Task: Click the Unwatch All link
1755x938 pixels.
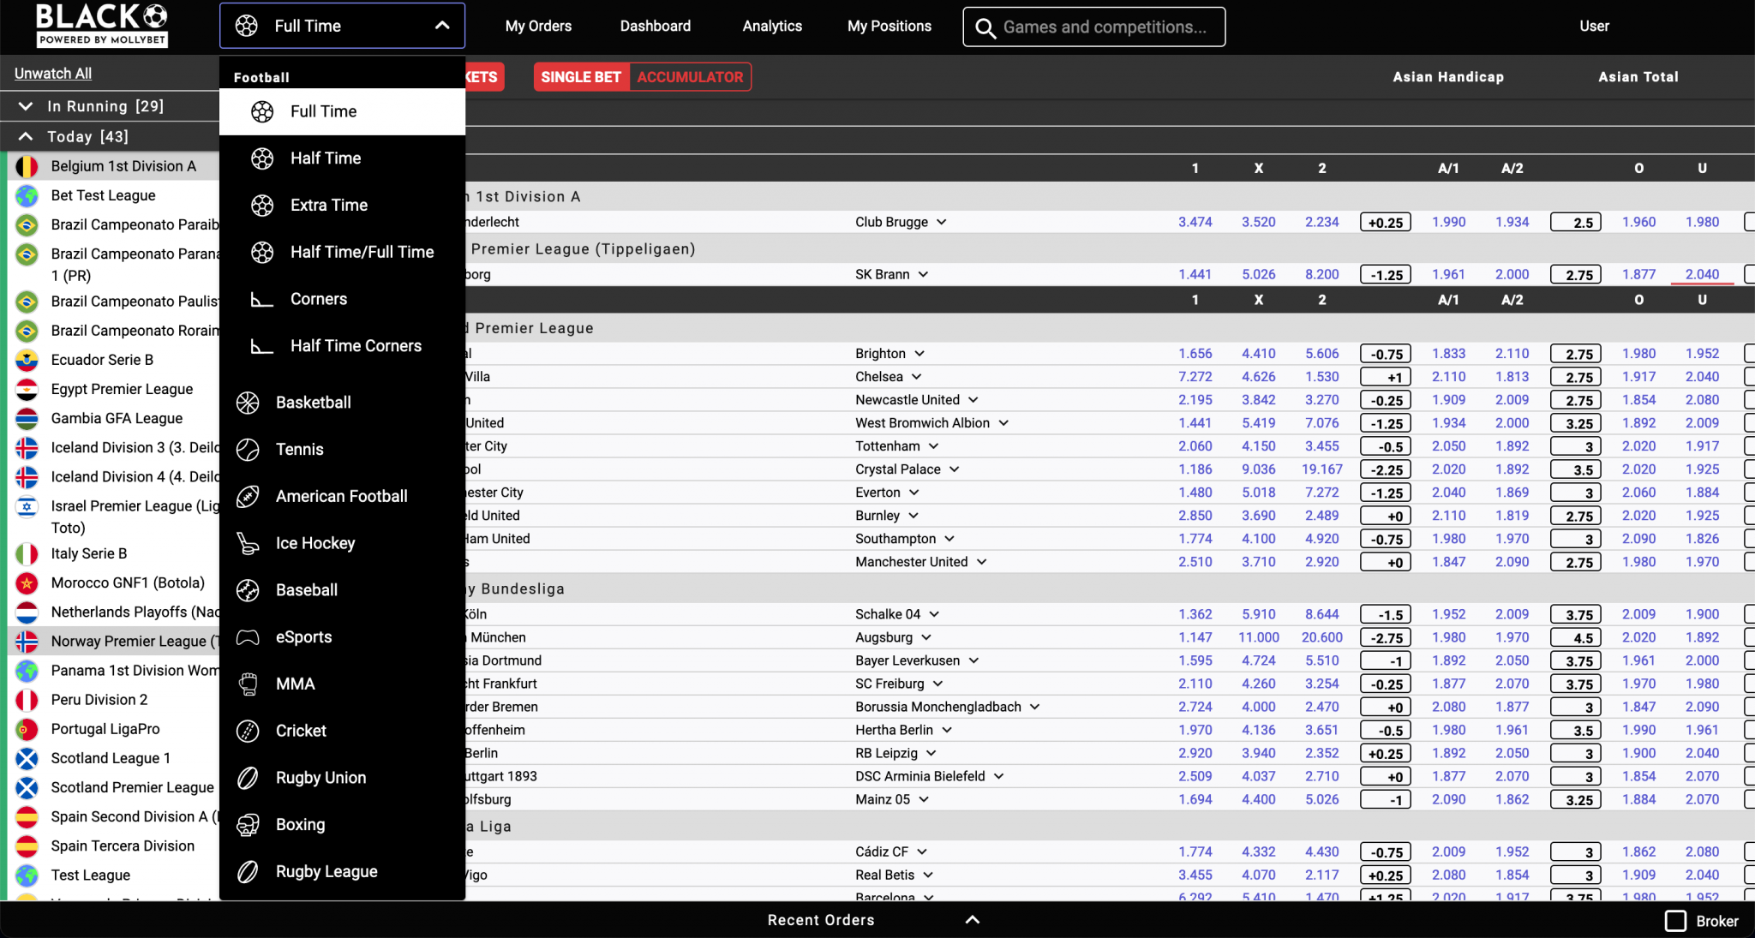Action: coord(52,73)
